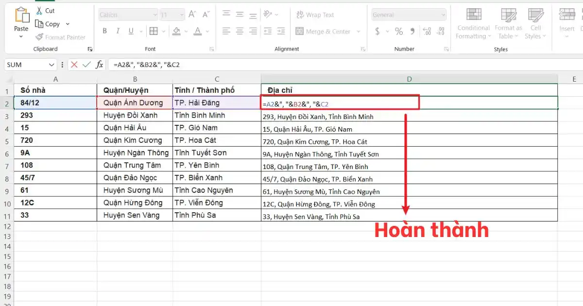Open Format as Table gallery
This screenshot has height=306, width=583.
click(508, 23)
